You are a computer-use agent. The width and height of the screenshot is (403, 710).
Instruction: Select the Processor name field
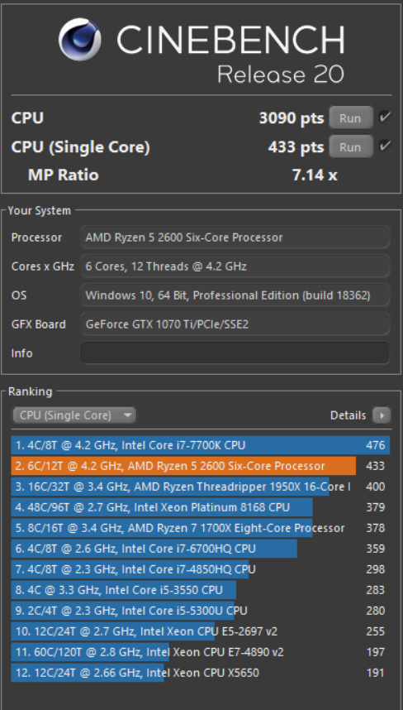[235, 237]
